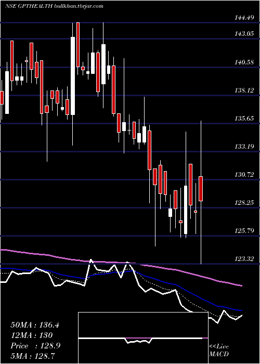260x364 pixels.
Task: Click the <<Live MACD label
Action: [219, 350]
